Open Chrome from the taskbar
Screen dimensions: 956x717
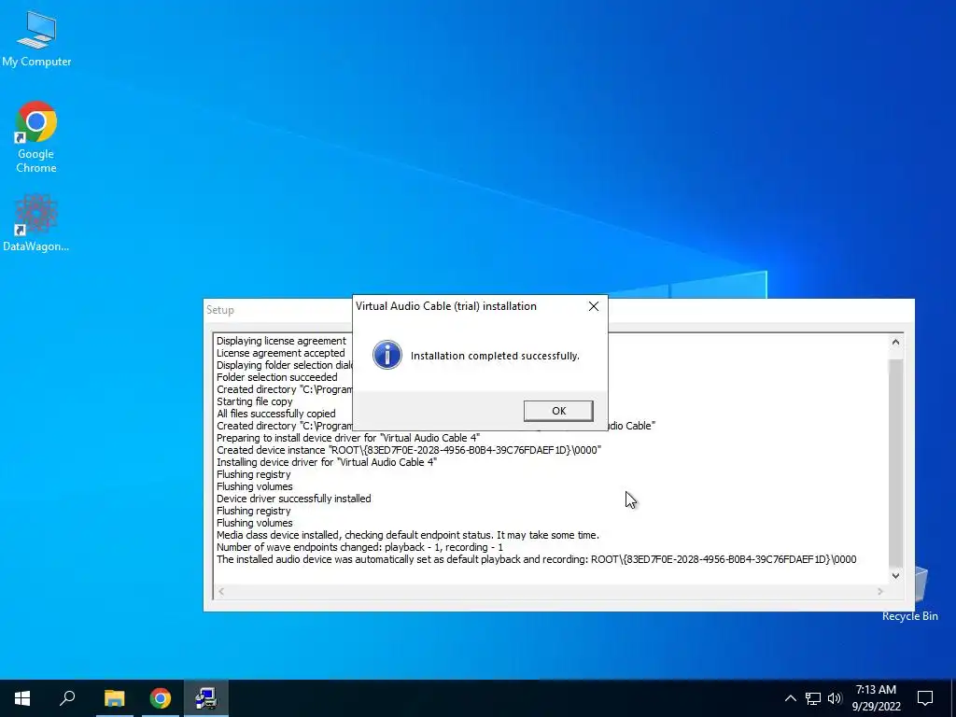(161, 698)
